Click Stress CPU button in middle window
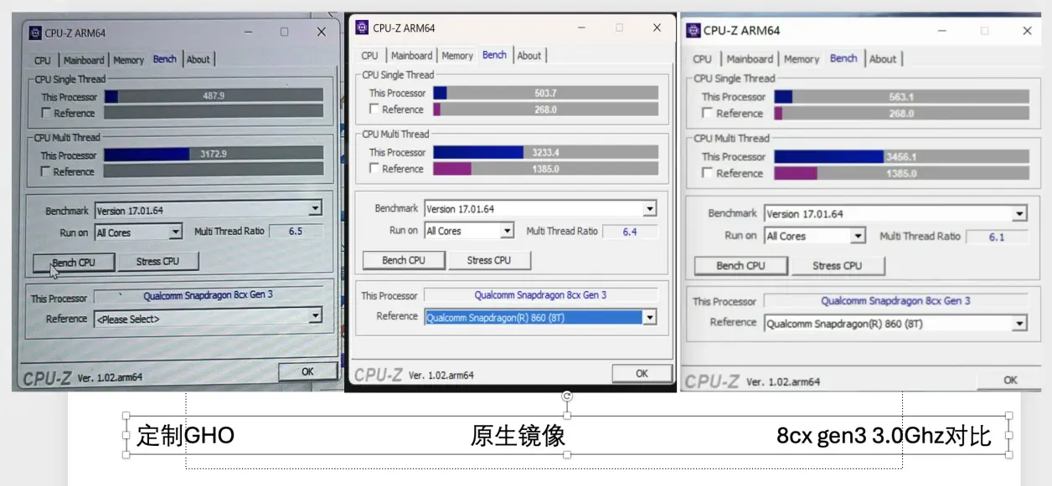Image resolution: width=1052 pixels, height=486 pixels. (489, 260)
